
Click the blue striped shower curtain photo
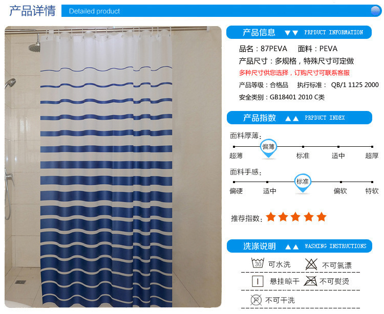113,167
